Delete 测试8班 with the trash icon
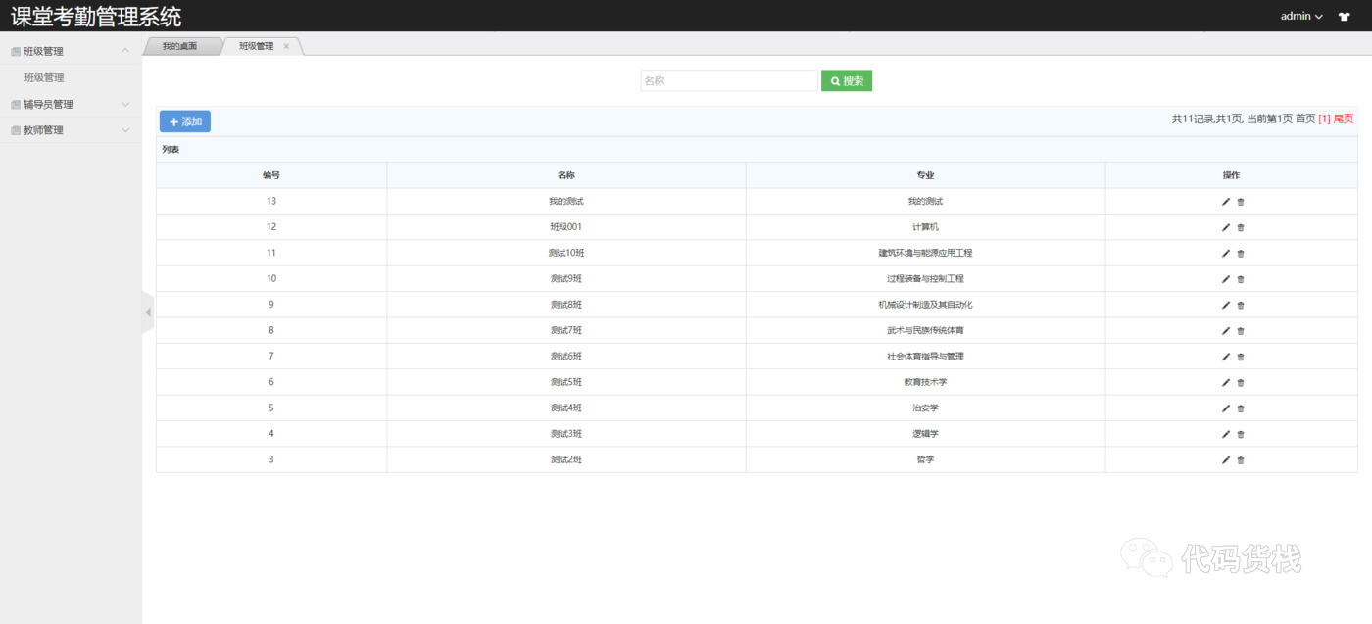 pos(1241,305)
